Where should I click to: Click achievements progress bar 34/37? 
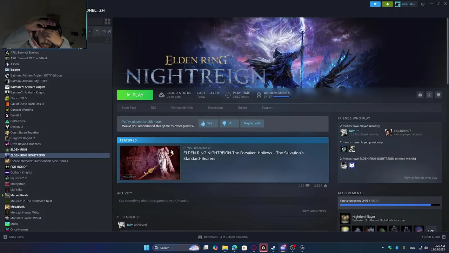point(390,205)
